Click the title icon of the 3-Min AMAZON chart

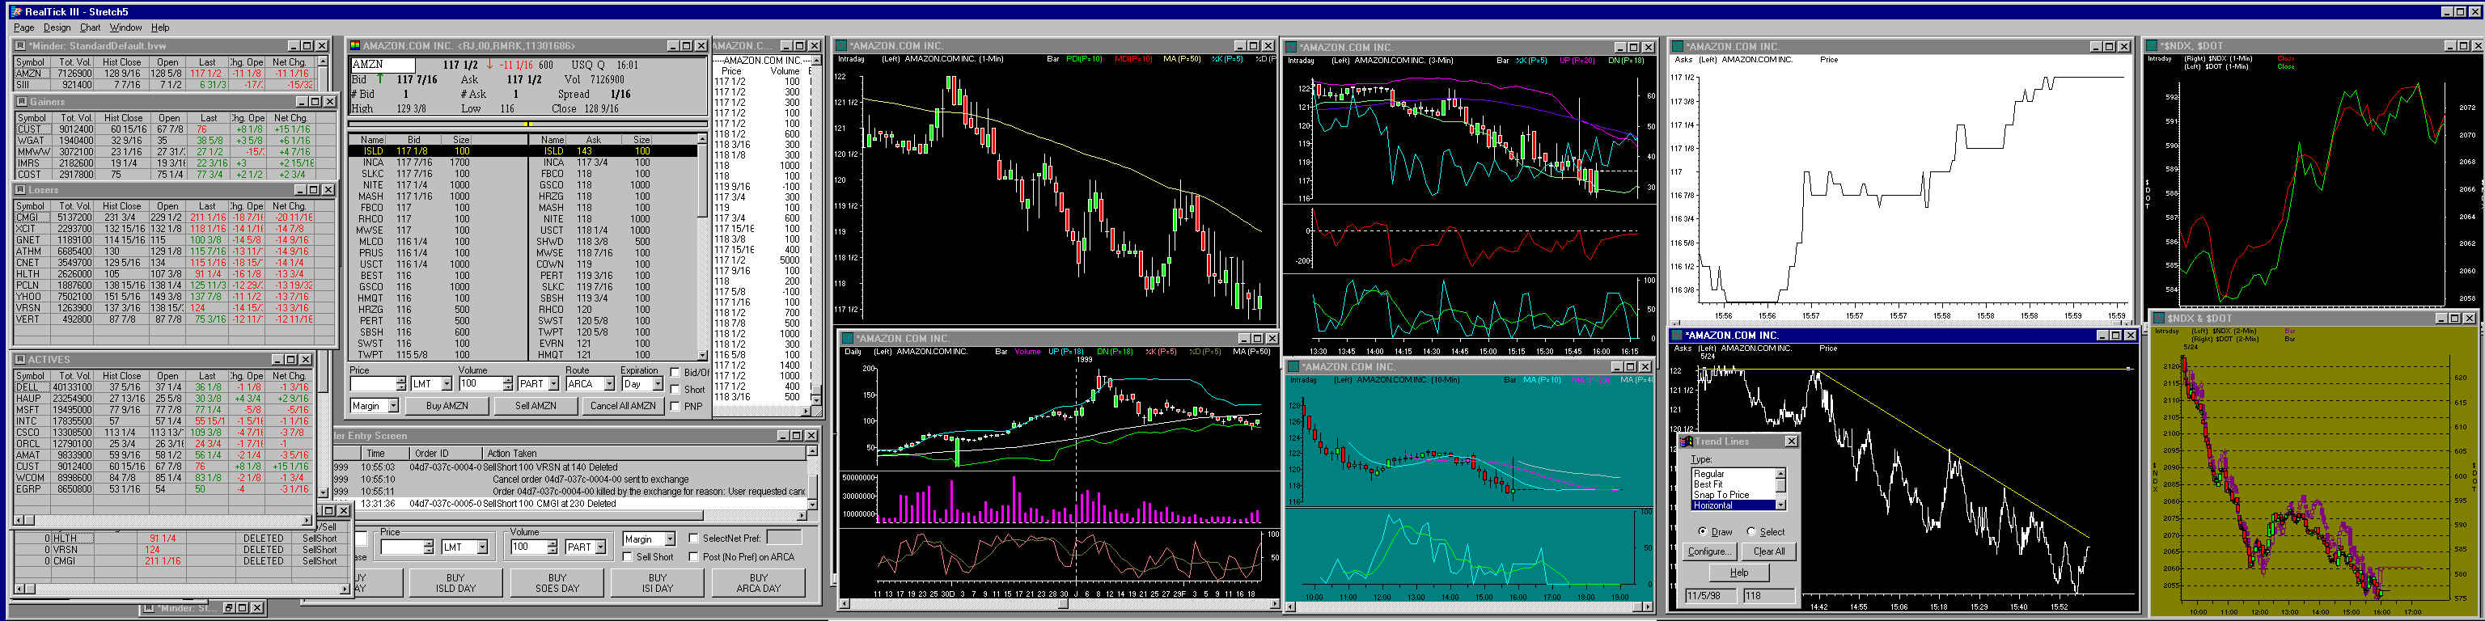tap(1291, 46)
